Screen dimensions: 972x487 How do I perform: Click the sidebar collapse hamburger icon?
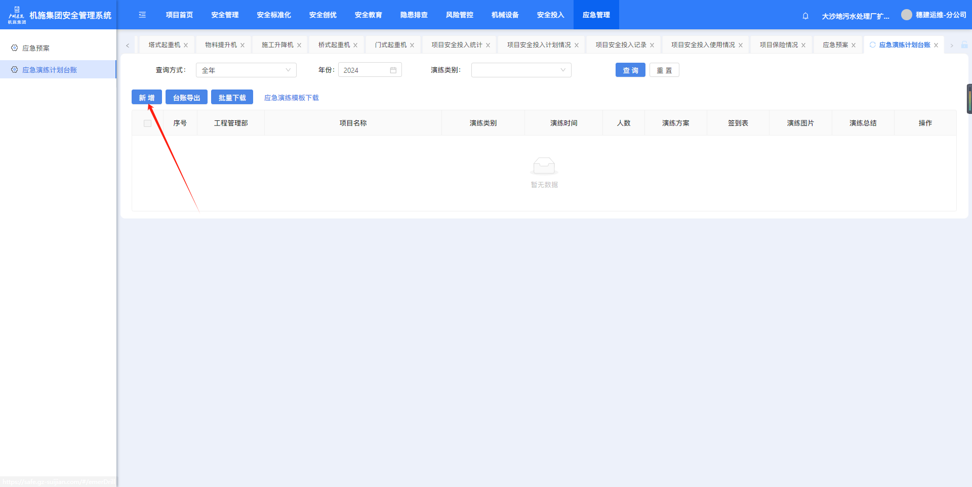tap(142, 15)
